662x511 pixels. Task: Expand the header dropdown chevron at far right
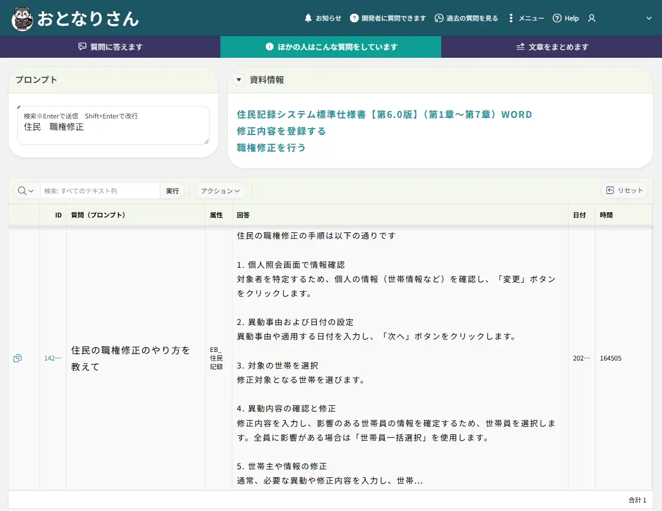pyautogui.click(x=649, y=18)
